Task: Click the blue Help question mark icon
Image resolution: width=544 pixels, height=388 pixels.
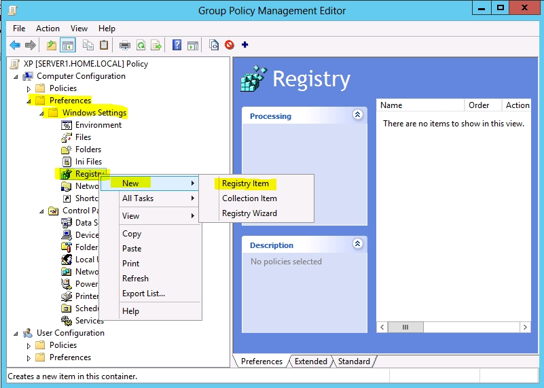Action: pos(177,45)
